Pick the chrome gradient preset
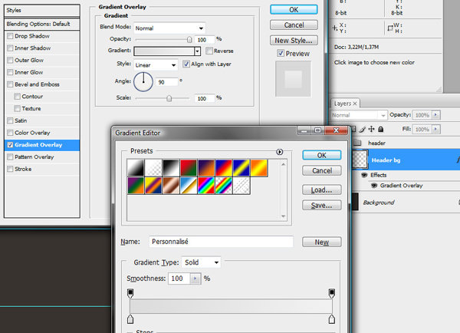Screen dimensions: 460x333 (189, 186)
